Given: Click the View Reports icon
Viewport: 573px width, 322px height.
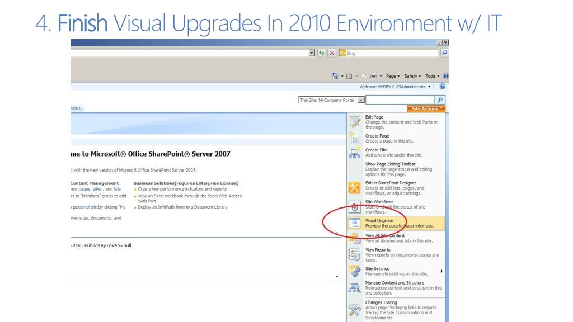Looking at the screenshot, I should point(354,254).
